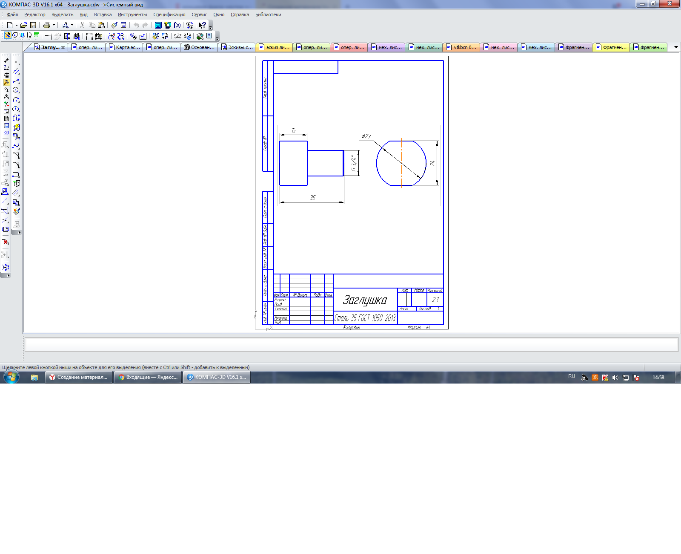Toggle the Measurements compass panel switch
Image resolution: width=681 pixels, height=554 pixels.
[x=6, y=97]
